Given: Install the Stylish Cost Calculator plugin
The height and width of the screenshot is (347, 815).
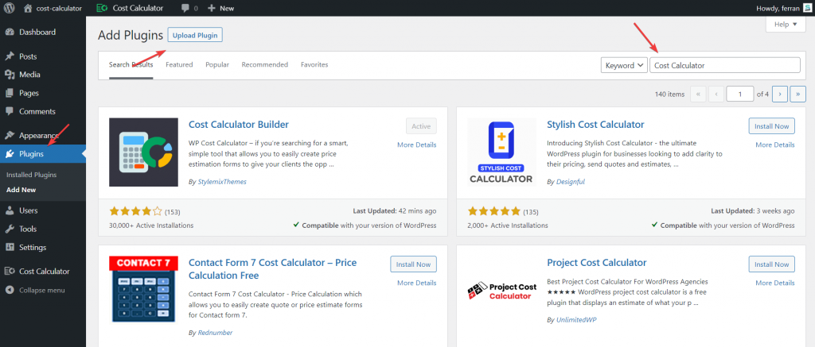Looking at the screenshot, I should tap(771, 126).
